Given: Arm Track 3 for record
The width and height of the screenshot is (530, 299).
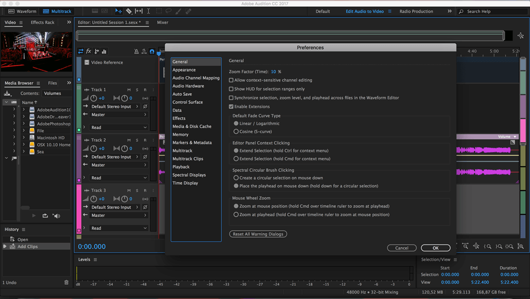Looking at the screenshot, I should [145, 191].
